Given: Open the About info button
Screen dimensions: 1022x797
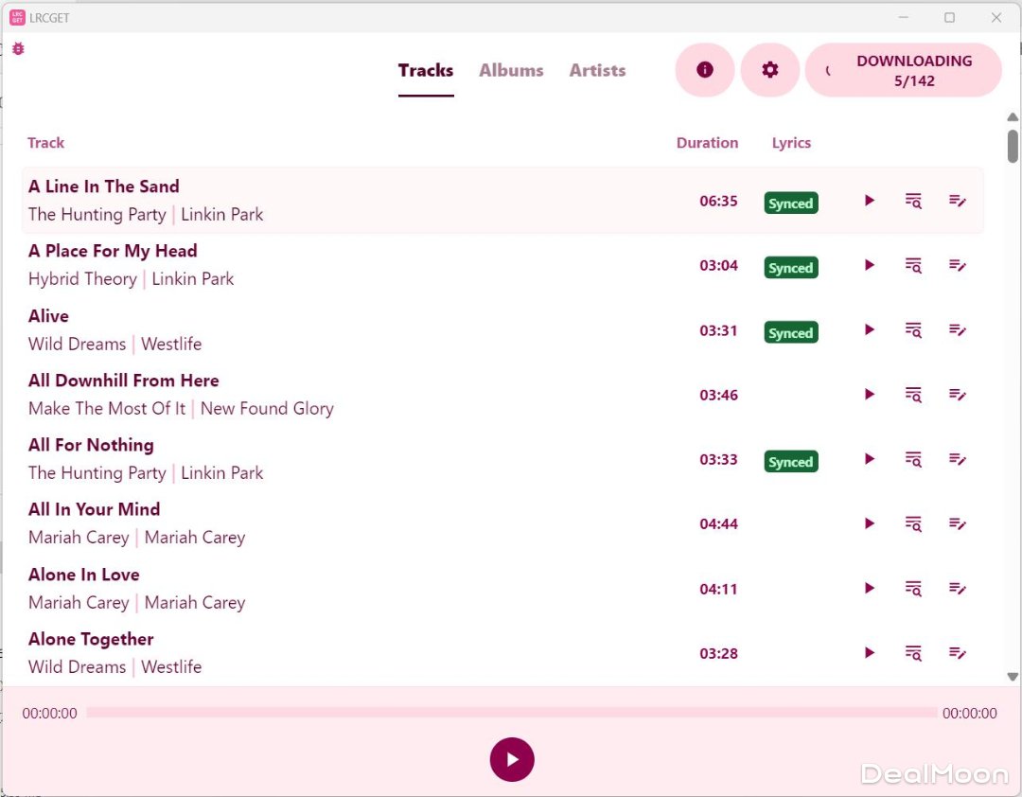Looking at the screenshot, I should point(704,70).
